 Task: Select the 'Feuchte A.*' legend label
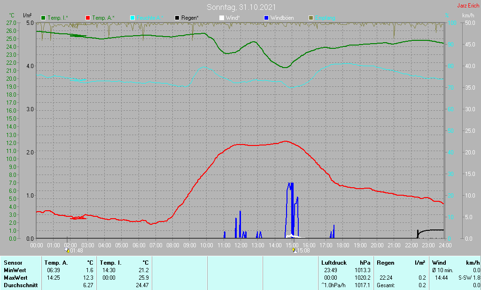click(x=150, y=18)
